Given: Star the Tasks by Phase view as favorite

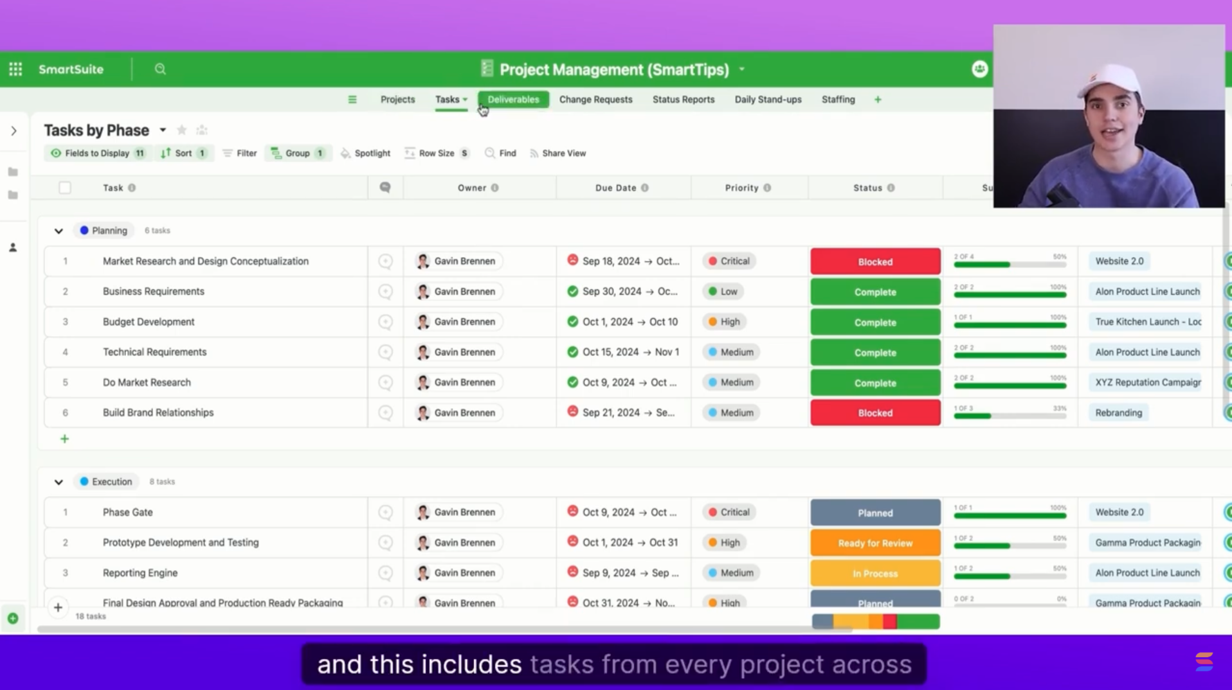Looking at the screenshot, I should tap(182, 130).
